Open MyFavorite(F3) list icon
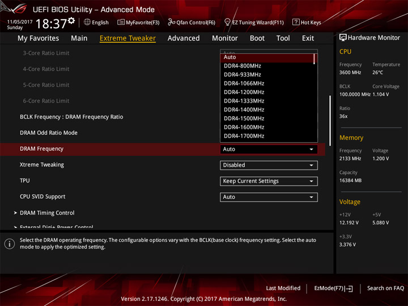The image size is (408, 306). [121, 22]
